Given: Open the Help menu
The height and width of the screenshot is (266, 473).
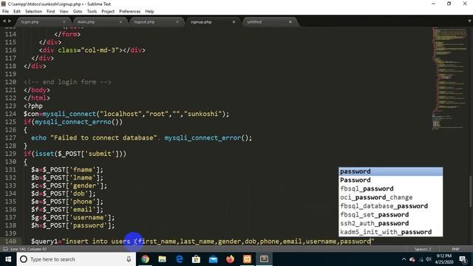Looking at the screenshot, I should tap(149, 12).
